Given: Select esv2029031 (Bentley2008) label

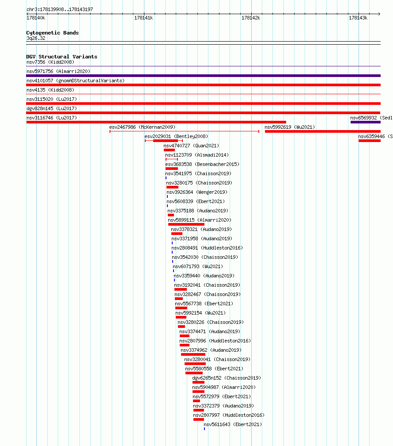Looking at the screenshot, I should tap(176, 136).
